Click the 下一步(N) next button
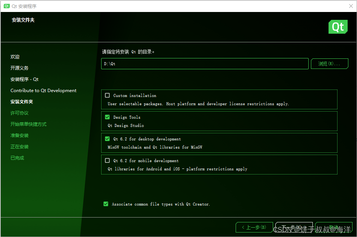The width and height of the screenshot is (357, 237). tap(294, 227)
